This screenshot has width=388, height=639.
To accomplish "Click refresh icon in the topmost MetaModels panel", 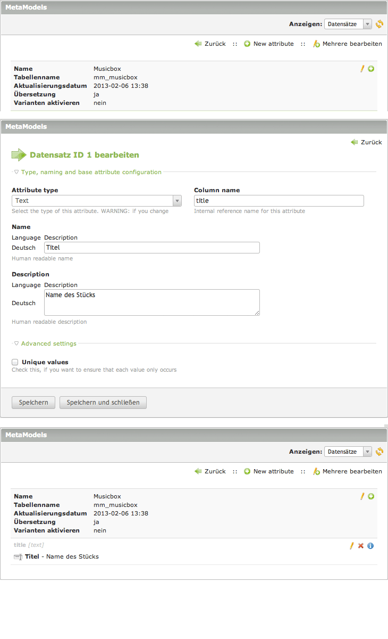I will pyautogui.click(x=379, y=24).
